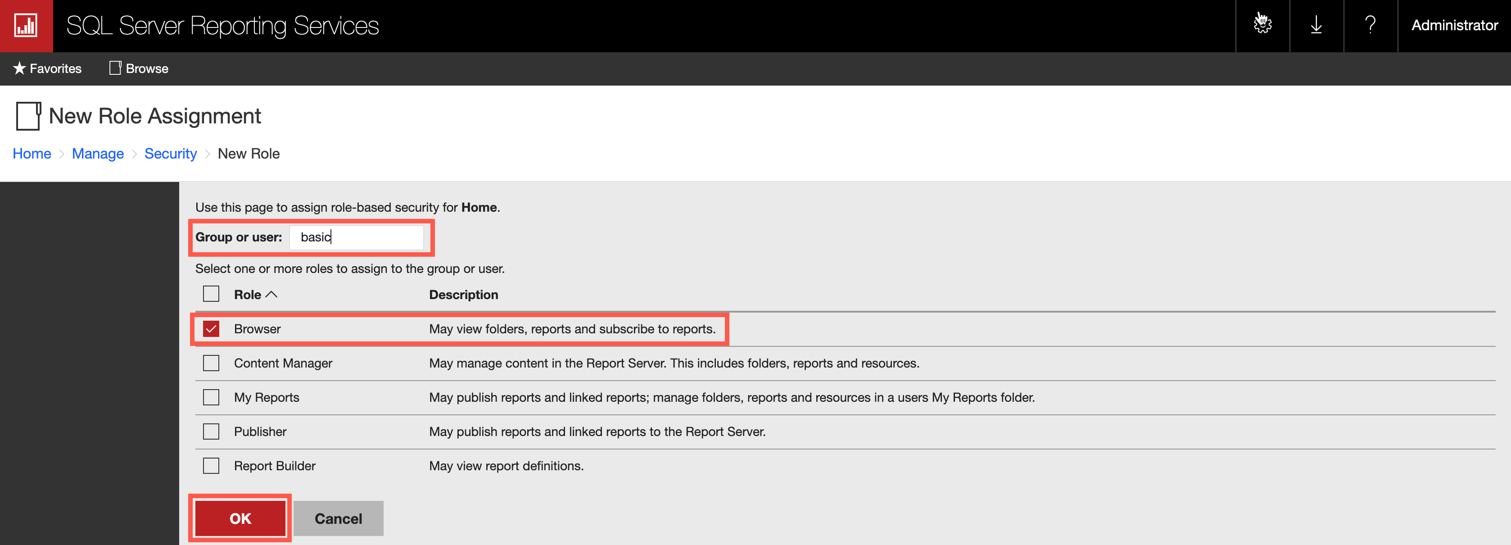Image resolution: width=1511 pixels, height=545 pixels.
Task: Select the 'Content Manager' role name text
Action: click(283, 363)
